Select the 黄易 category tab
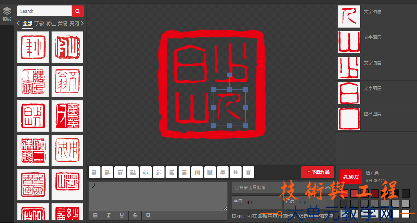This screenshot has width=417, height=223. pos(62,24)
